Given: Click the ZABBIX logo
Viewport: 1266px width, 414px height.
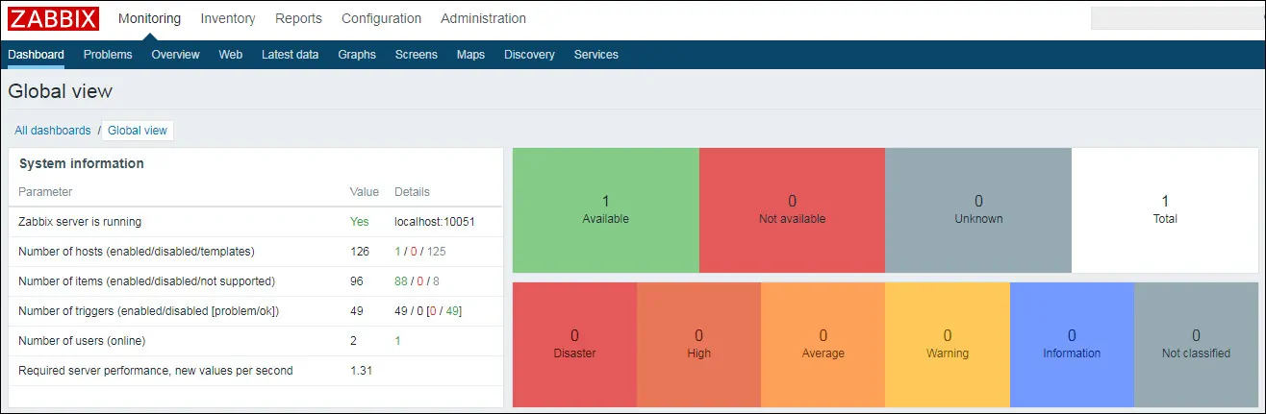Looking at the screenshot, I should pyautogui.click(x=54, y=19).
